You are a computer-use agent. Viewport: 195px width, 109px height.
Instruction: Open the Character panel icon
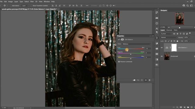click(157, 28)
